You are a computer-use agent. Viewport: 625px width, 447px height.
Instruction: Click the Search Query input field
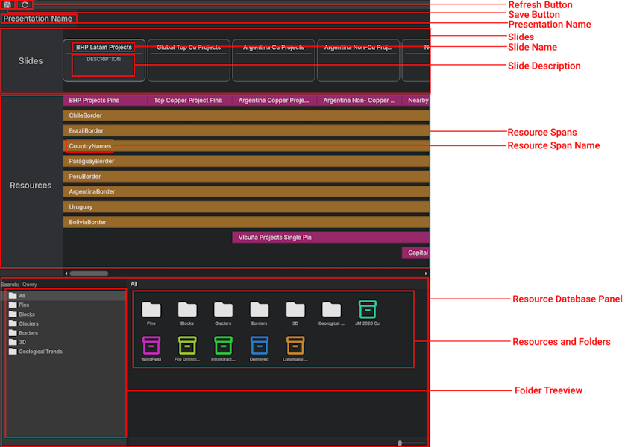pyautogui.click(x=72, y=284)
